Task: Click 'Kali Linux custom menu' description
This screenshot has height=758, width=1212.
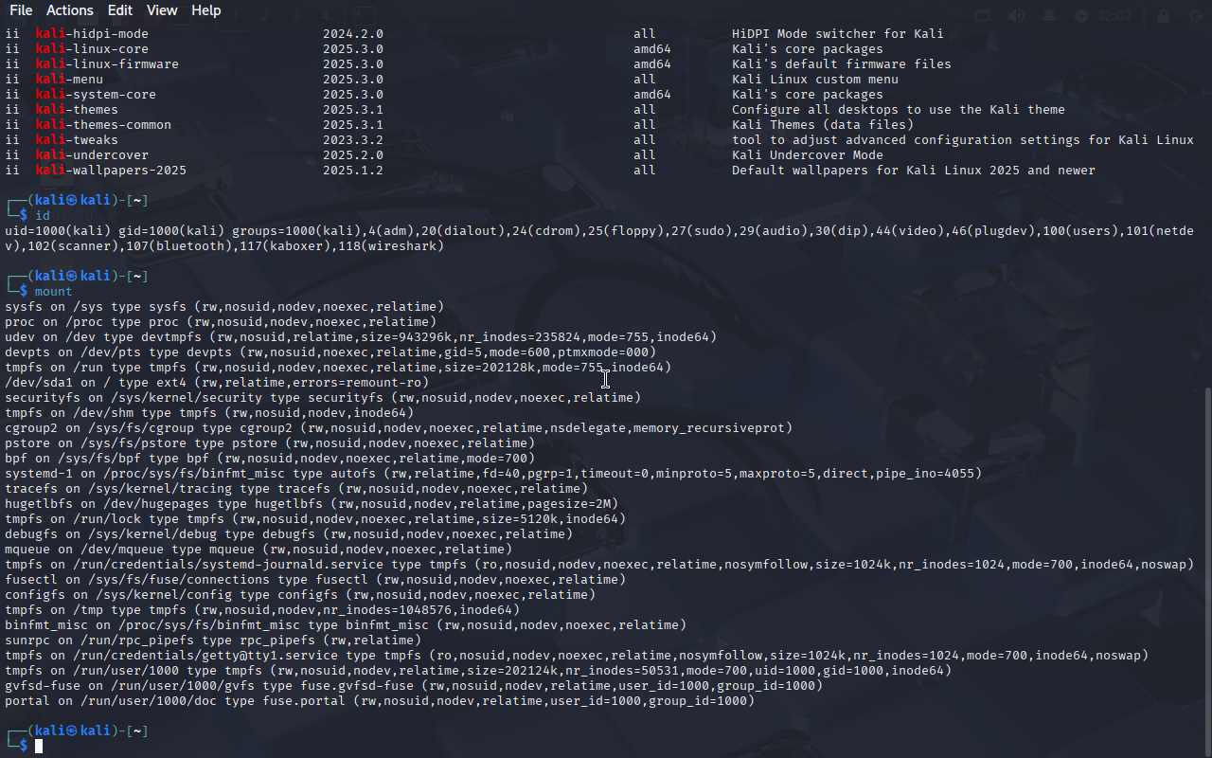Action: tap(815, 80)
